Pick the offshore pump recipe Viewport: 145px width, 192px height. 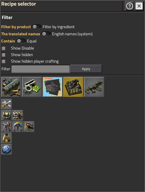(x=29, y=127)
